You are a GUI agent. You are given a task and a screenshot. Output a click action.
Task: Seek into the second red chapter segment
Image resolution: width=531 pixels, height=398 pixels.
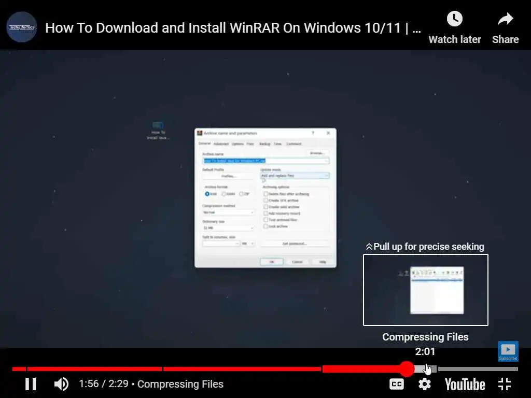[94, 369]
